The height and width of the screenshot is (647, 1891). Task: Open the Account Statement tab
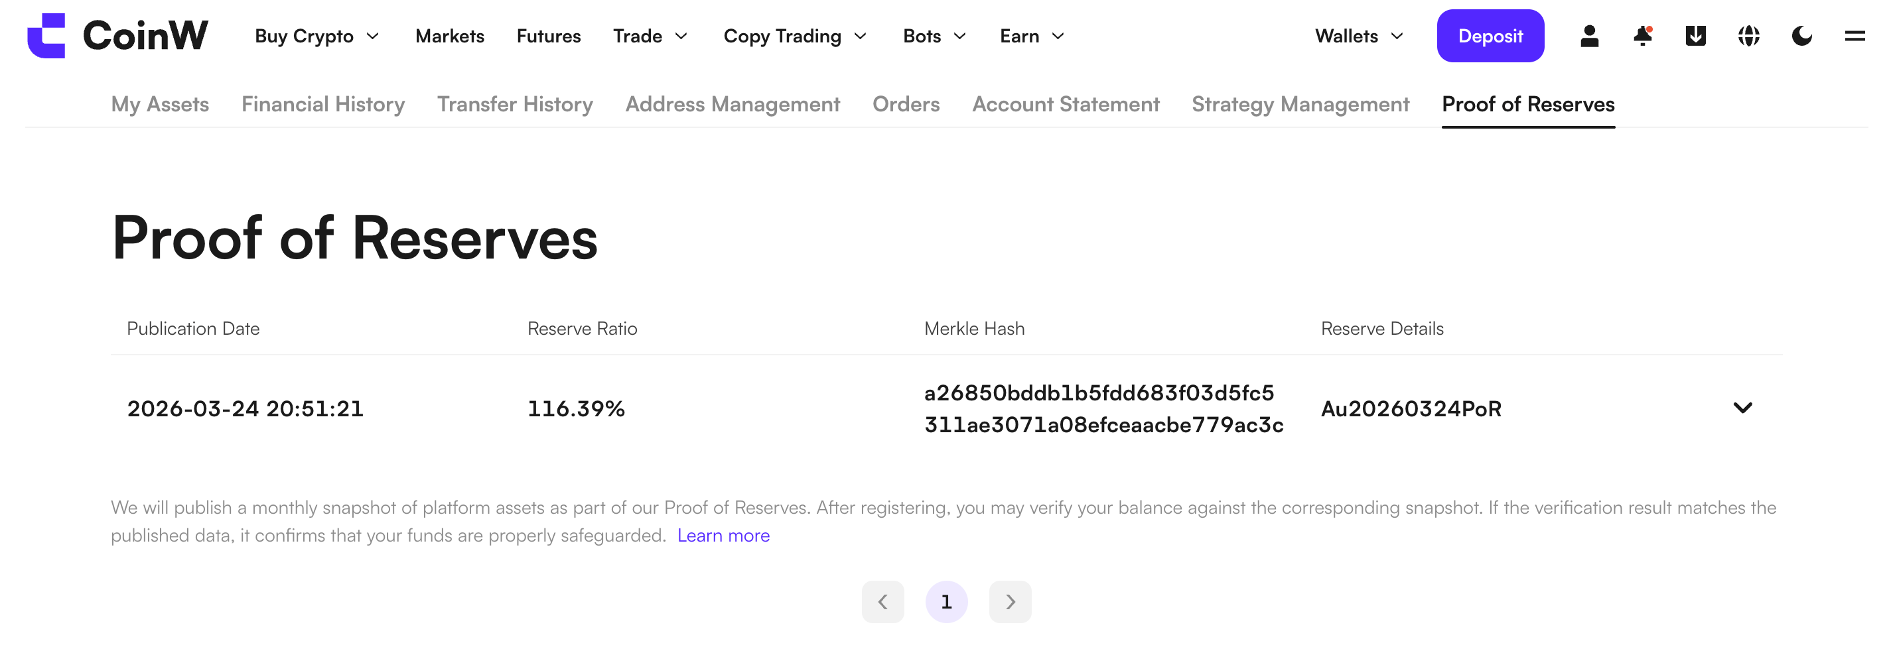coord(1065,104)
